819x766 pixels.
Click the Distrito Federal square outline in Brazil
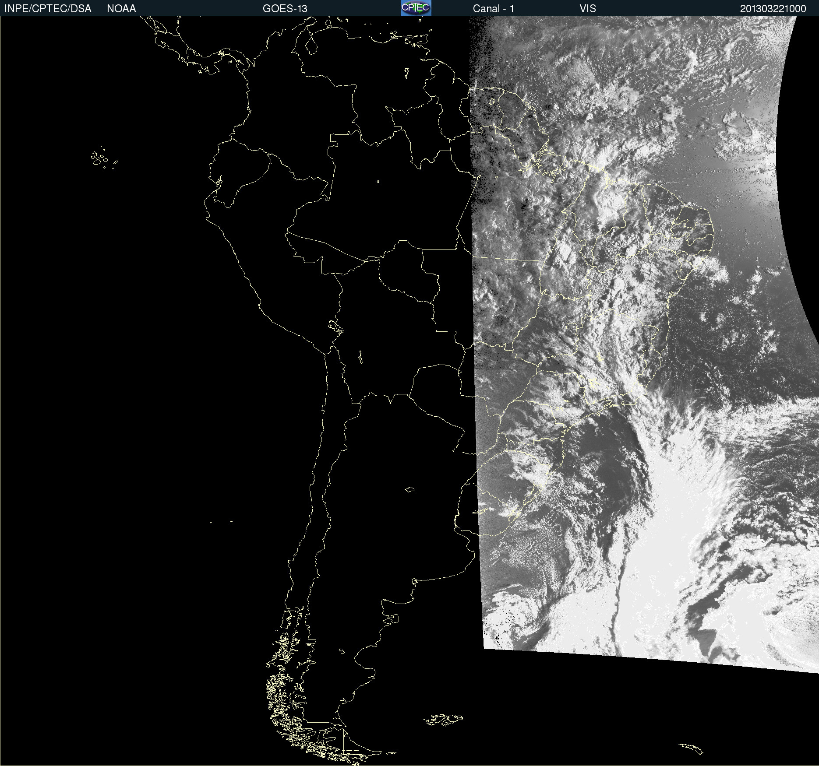[572, 326]
